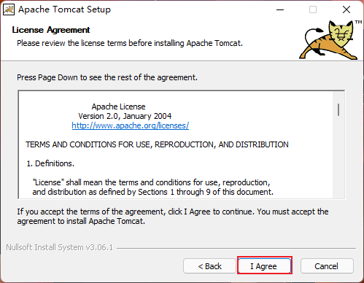This screenshot has height=283, width=364.
Task: Click the 'Version 2.0, January 2004' line
Action: (x=125, y=116)
